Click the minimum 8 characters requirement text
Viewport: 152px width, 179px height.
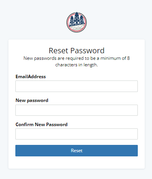[x=76, y=62]
